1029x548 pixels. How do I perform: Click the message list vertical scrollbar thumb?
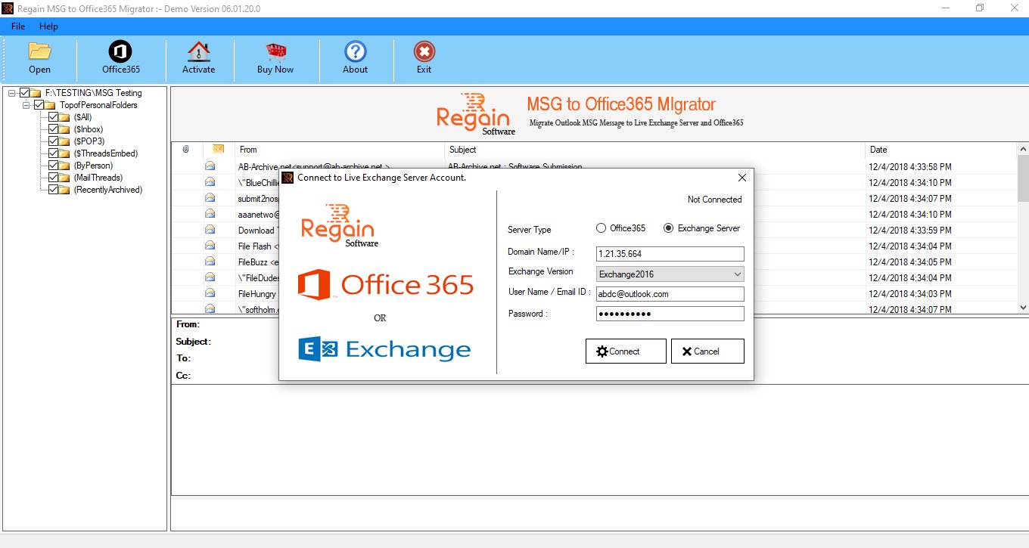(1023, 179)
